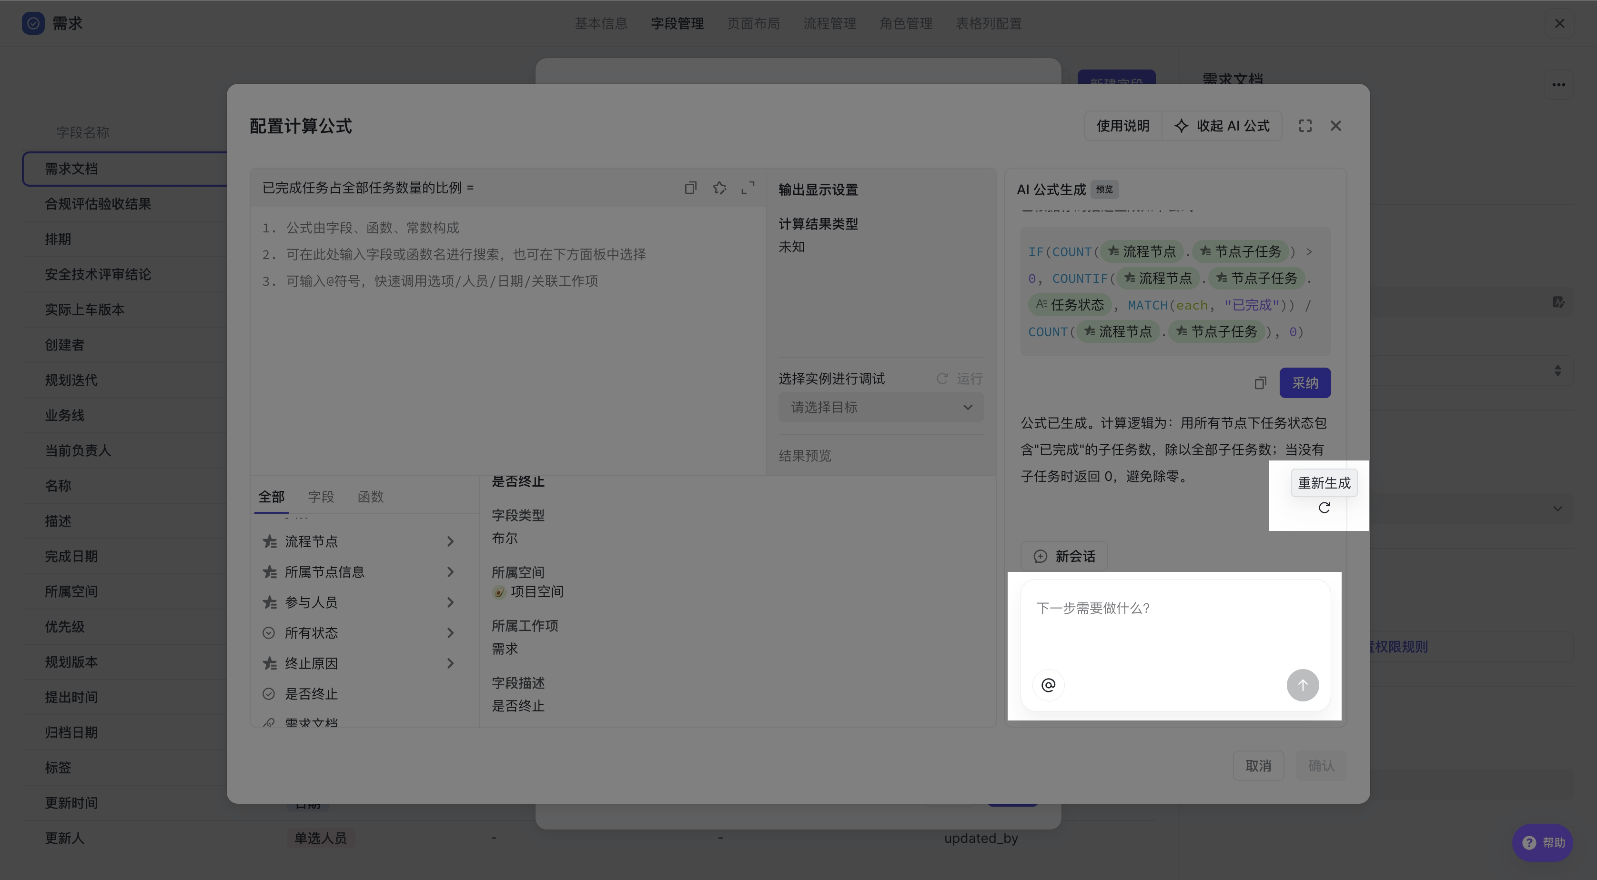Select 安全技术评审结论 in sidebar

point(98,275)
